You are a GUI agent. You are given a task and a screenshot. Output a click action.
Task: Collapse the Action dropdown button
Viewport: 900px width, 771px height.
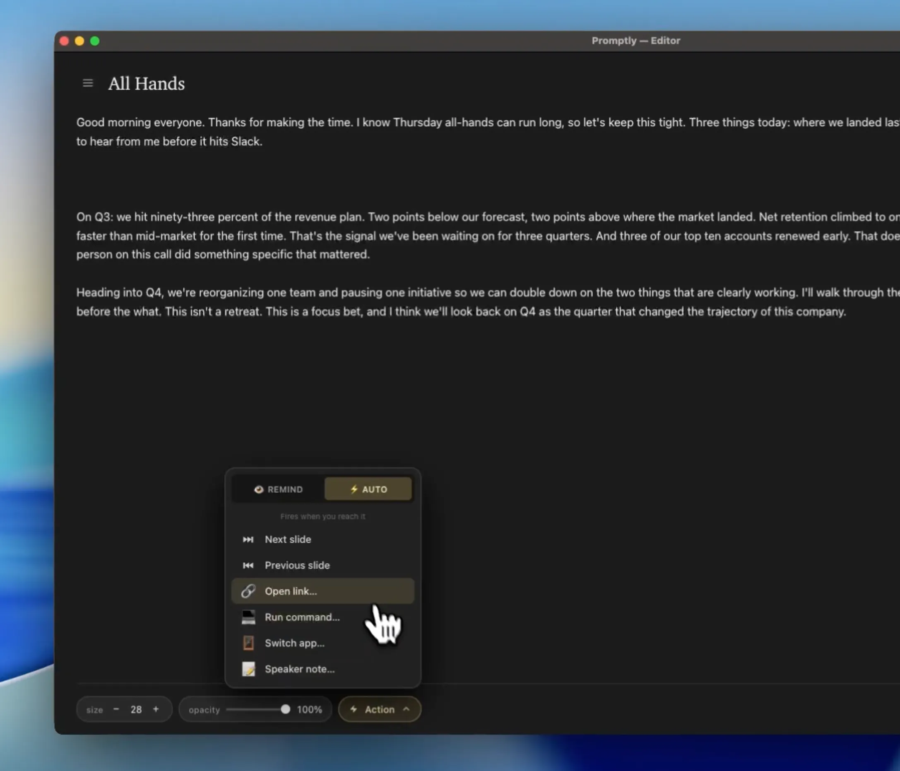click(380, 709)
